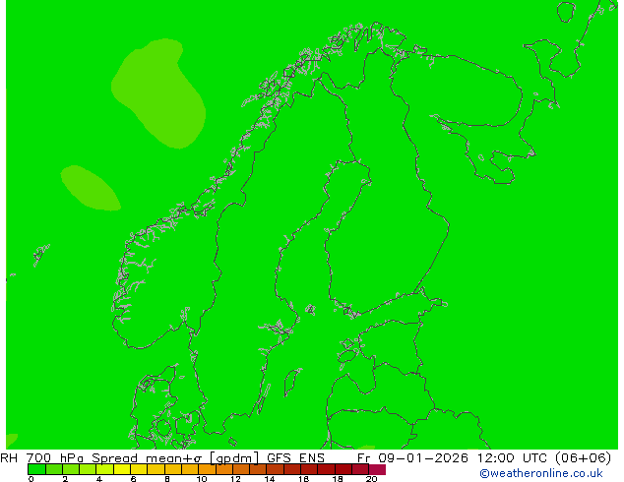Pick the yellow legend swatch starting at 6
624x482 pixels.
(139, 469)
